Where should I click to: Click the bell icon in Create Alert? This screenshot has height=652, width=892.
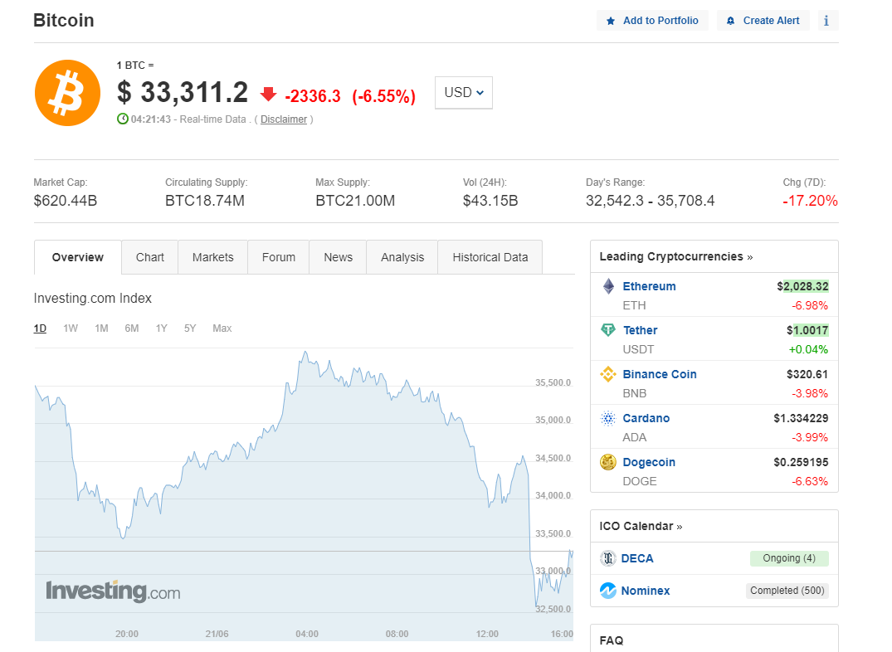tap(730, 21)
